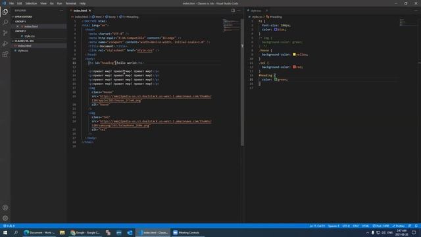Click the split editor icon

(233, 11)
